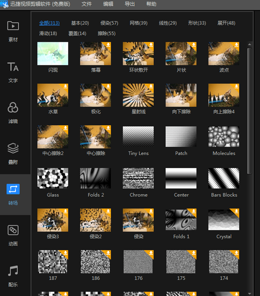Open the 素材 media panel icon
Viewport: 260px width, 296px height.
pos(13,26)
